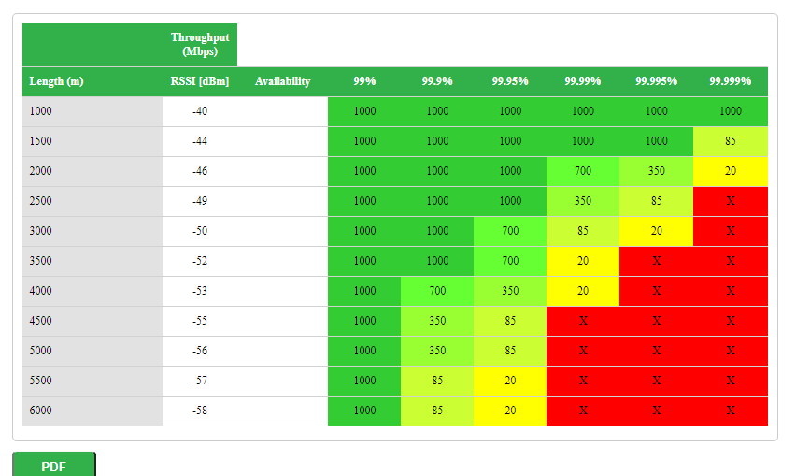Viewport: 810px width, 476px height.
Task: Click the Length (m) column header
Action: 57,81
